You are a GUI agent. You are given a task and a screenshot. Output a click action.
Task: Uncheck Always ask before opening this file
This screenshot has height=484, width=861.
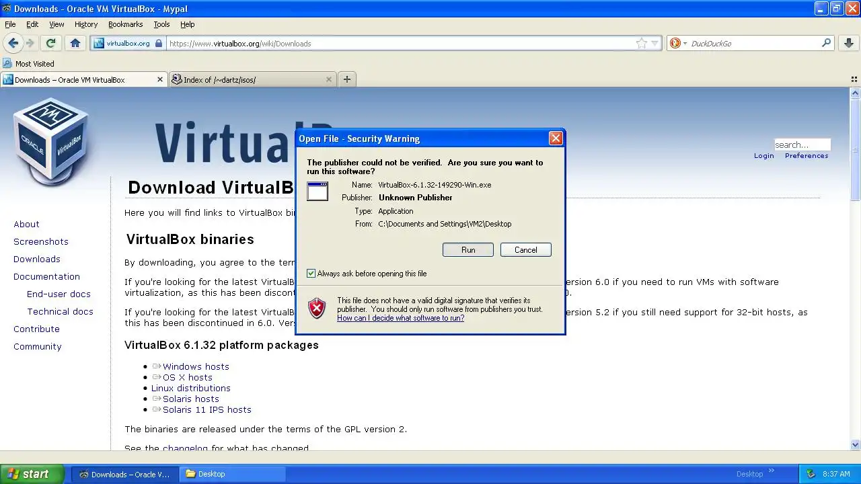[x=311, y=274]
